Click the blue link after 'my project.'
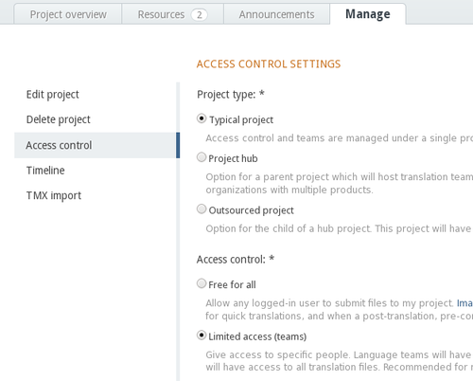This screenshot has width=473, height=381. (x=464, y=303)
